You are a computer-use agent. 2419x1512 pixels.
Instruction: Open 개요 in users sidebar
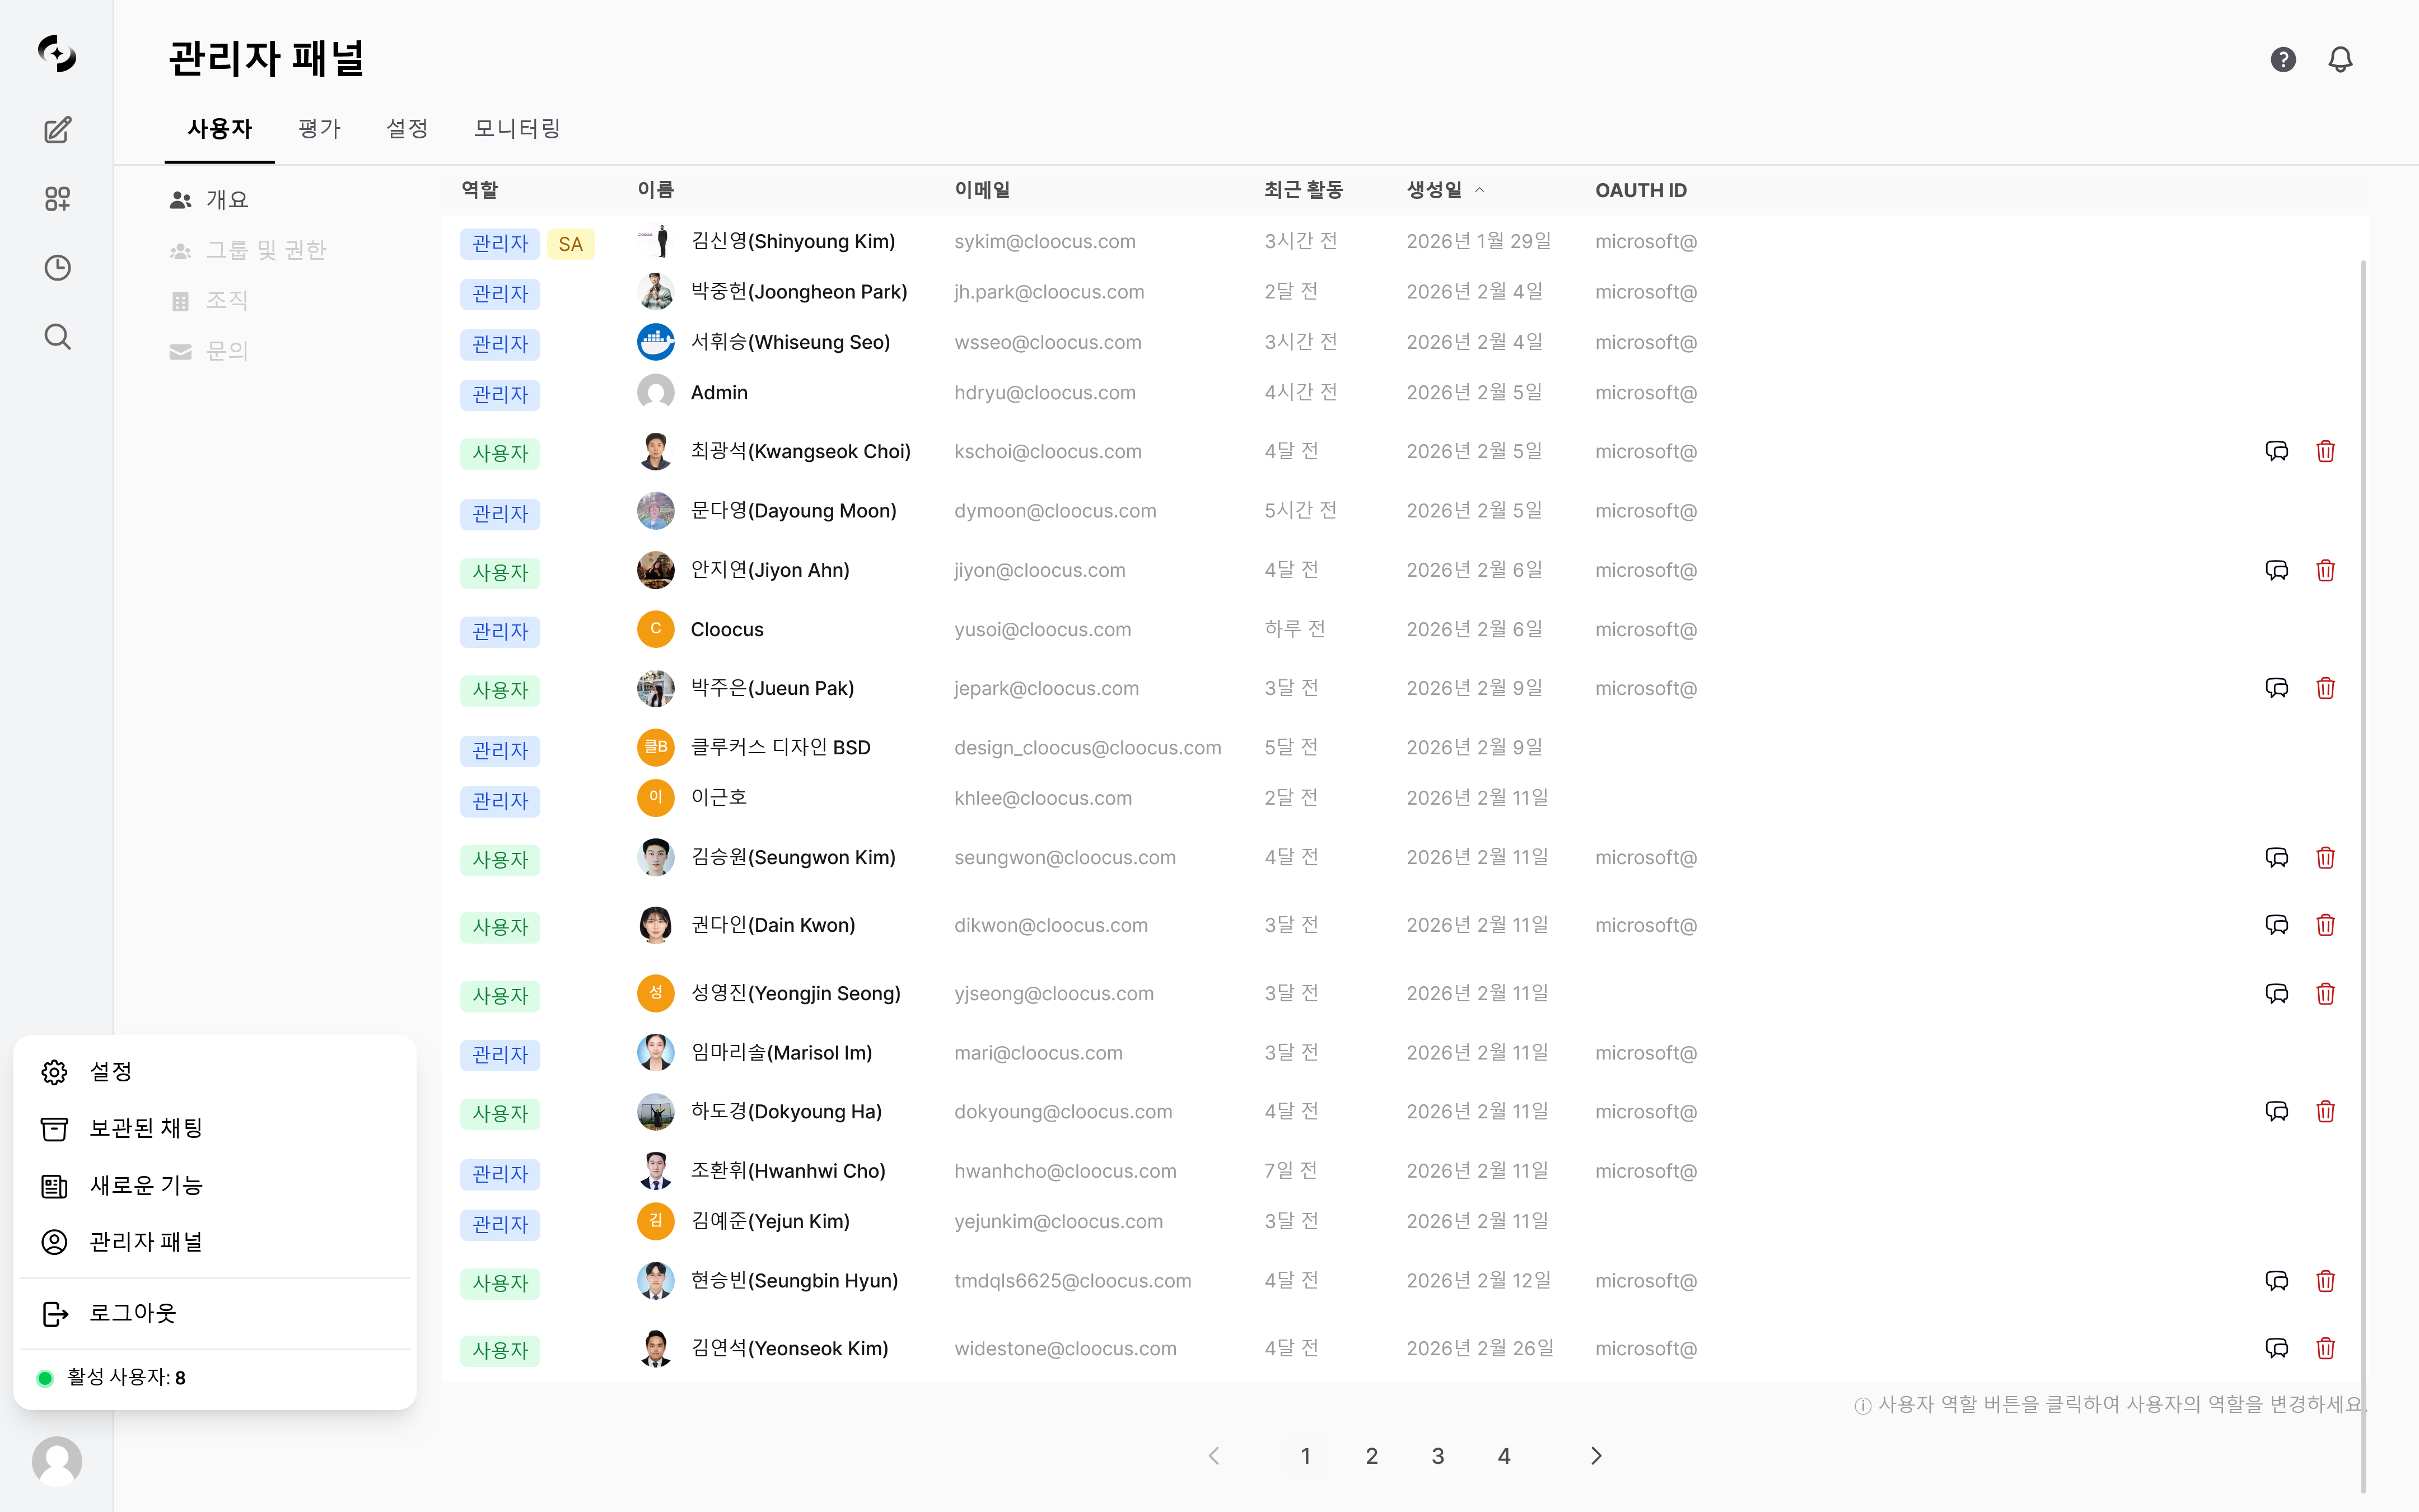point(209,200)
